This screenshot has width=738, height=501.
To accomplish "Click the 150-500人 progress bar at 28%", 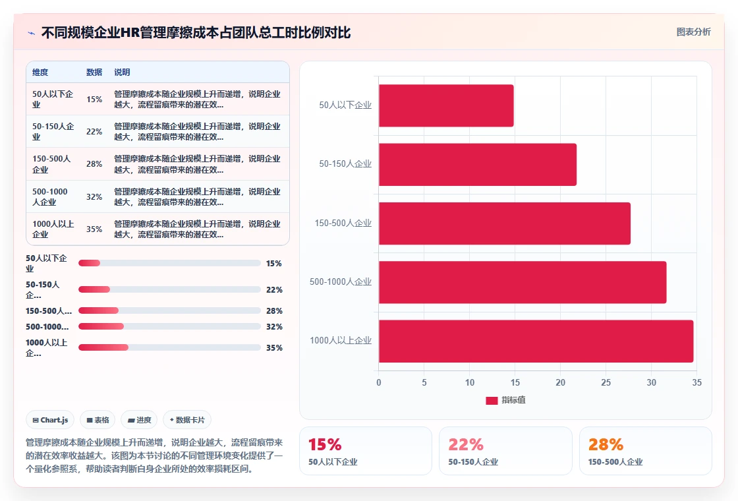I will tap(169, 310).
